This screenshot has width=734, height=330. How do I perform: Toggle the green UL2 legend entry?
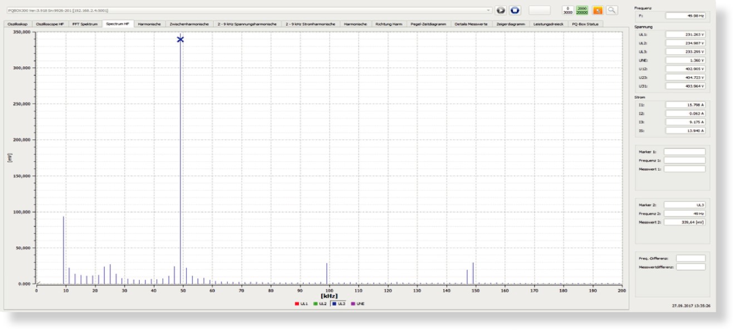tap(320, 304)
